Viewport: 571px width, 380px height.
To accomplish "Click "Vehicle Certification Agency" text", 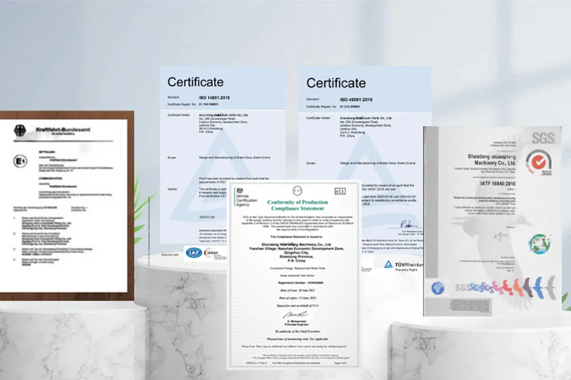I will [x=246, y=200].
